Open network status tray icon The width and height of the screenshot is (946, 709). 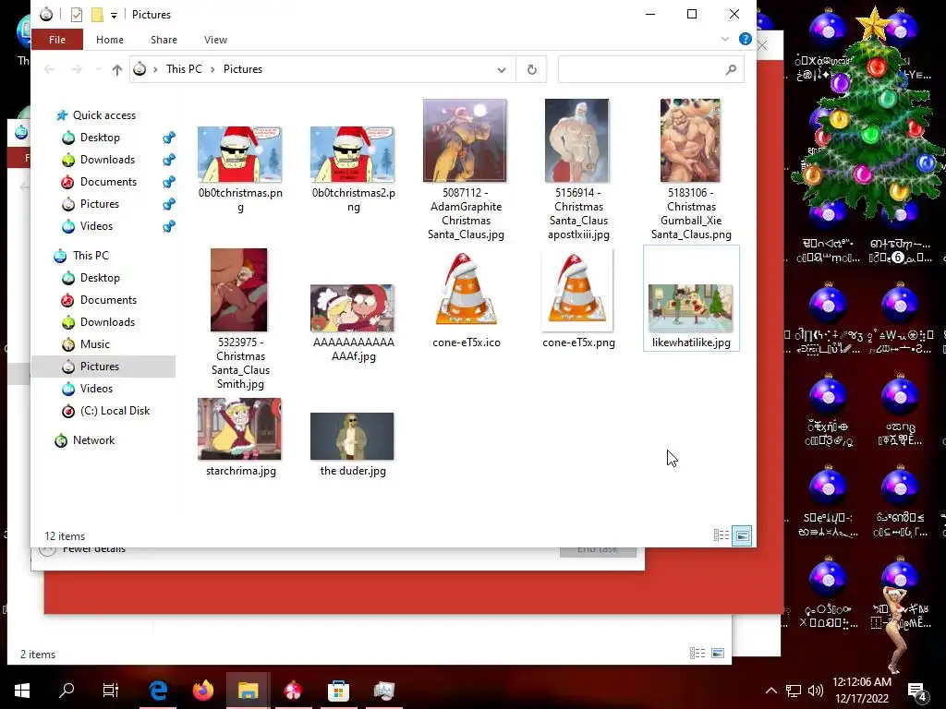794,691
